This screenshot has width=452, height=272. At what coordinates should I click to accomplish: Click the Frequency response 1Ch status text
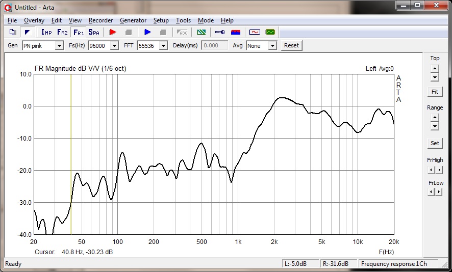tap(394, 264)
